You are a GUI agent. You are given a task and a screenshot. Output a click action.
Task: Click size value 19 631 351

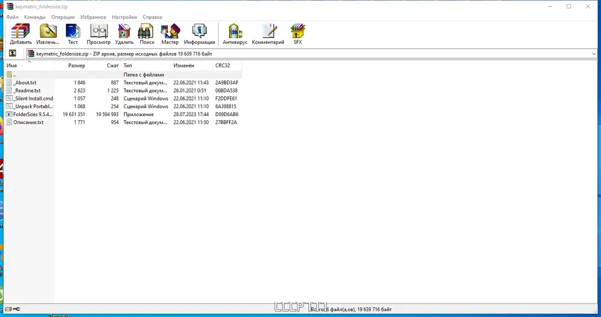point(74,114)
